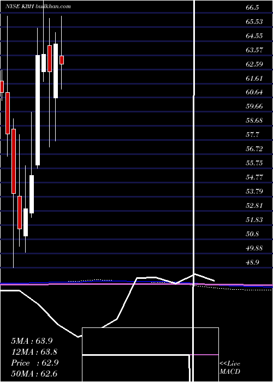
Task: Click the 63.57 price axis label
Action: [x=254, y=50]
